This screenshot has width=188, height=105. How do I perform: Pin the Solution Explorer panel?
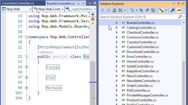pos(178,3)
